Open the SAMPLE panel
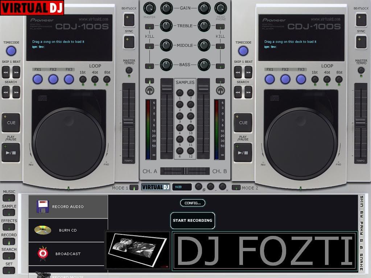The image size is (371, 278). point(9,212)
